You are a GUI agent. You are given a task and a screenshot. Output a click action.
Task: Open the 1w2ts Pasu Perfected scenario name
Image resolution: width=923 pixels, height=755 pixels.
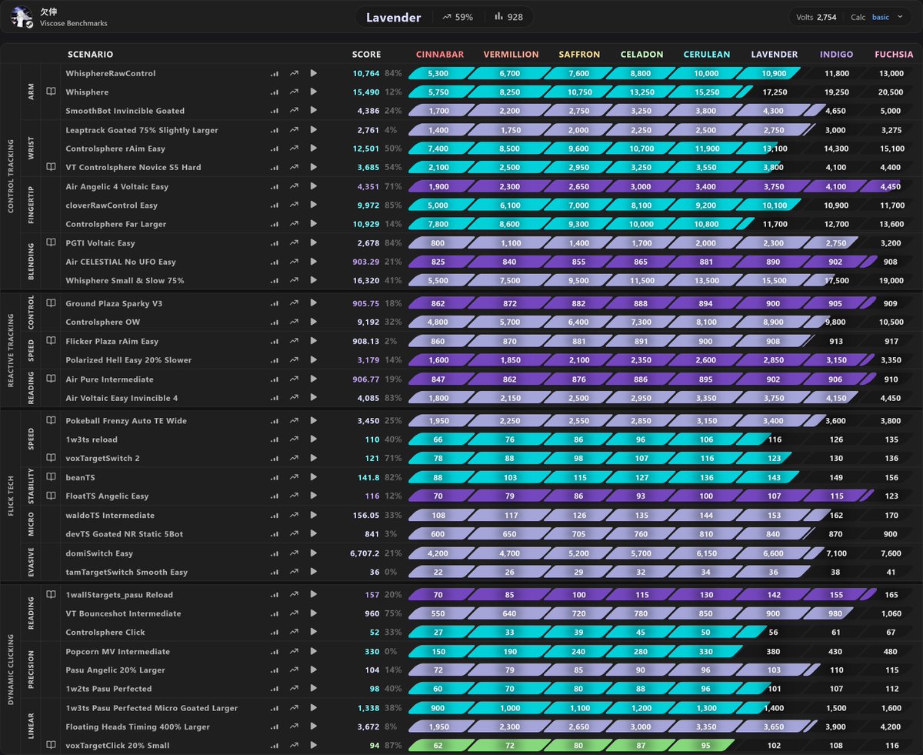click(x=108, y=689)
